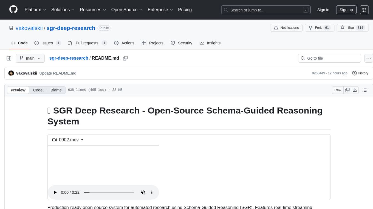Image resolution: width=373 pixels, height=209 pixels.
Task: Open the Projects tab
Action: (x=152, y=43)
